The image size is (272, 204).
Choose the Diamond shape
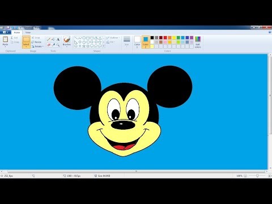point(80,42)
